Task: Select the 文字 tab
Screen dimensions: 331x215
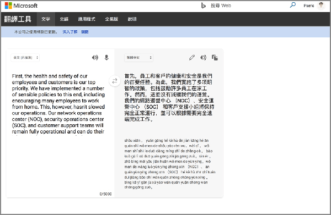Action: 46,19
